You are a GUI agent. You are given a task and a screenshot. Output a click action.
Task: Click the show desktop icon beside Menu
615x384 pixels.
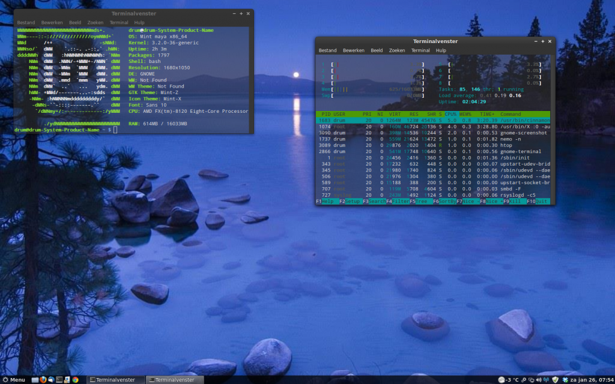coord(35,380)
